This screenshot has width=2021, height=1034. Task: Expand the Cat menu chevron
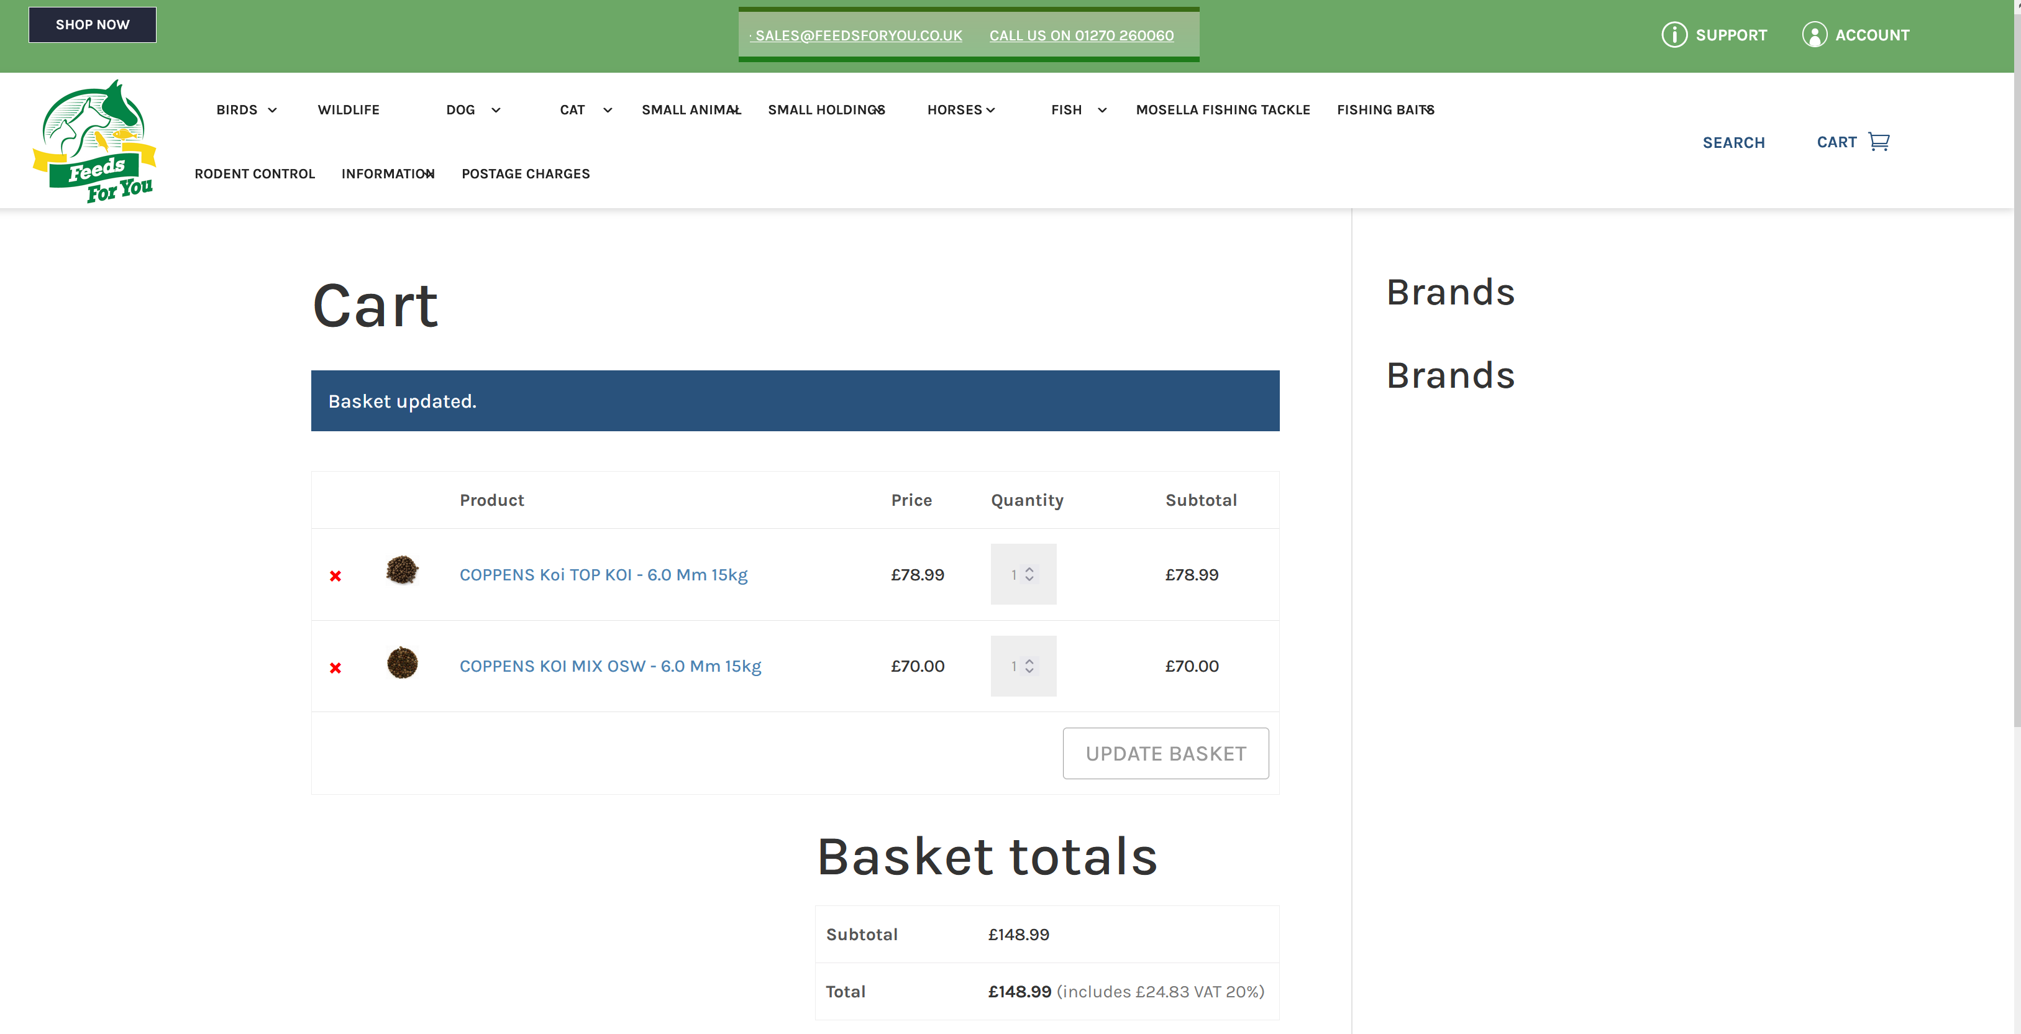click(x=607, y=111)
